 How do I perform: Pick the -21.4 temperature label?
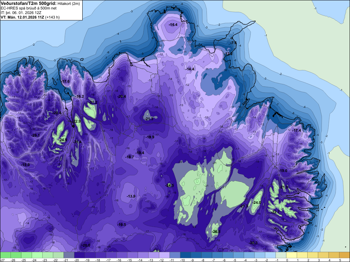click(x=77, y=142)
